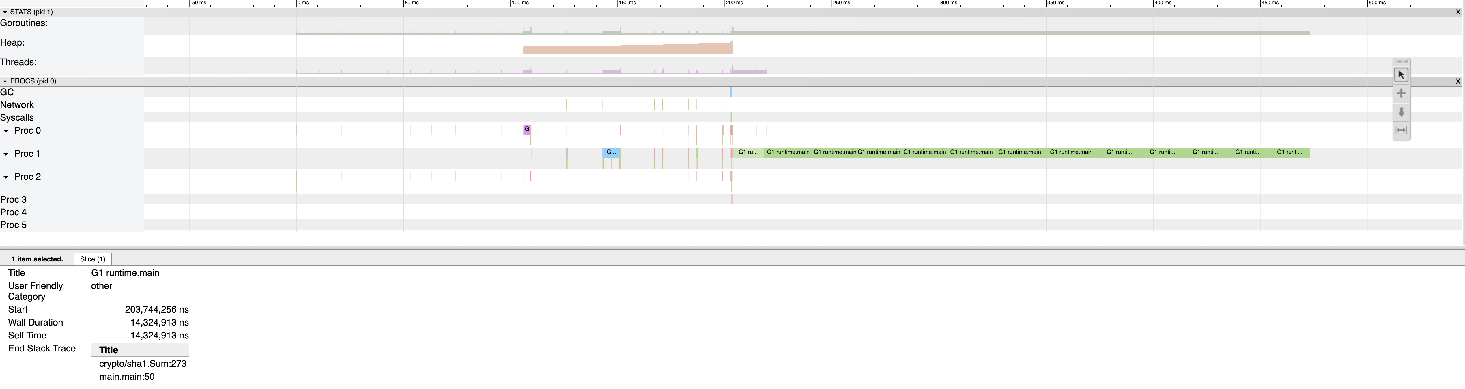Collapse the PROCS (pid 0) group
Image resolution: width=1465 pixels, height=389 pixels.
pos(5,81)
